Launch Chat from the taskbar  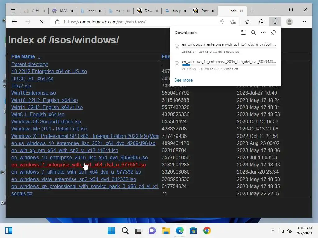coord(152,231)
